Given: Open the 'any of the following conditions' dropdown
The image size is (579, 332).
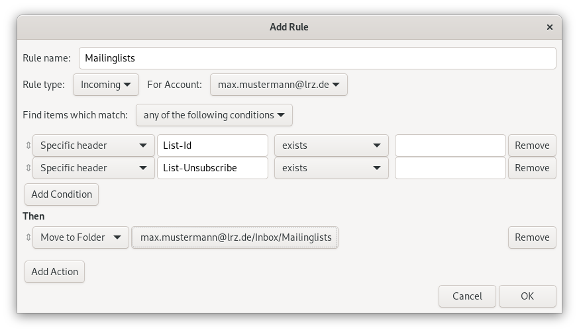Looking at the screenshot, I should 214,115.
